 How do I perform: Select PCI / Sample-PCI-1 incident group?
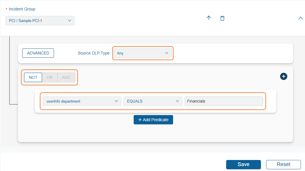click(40, 21)
